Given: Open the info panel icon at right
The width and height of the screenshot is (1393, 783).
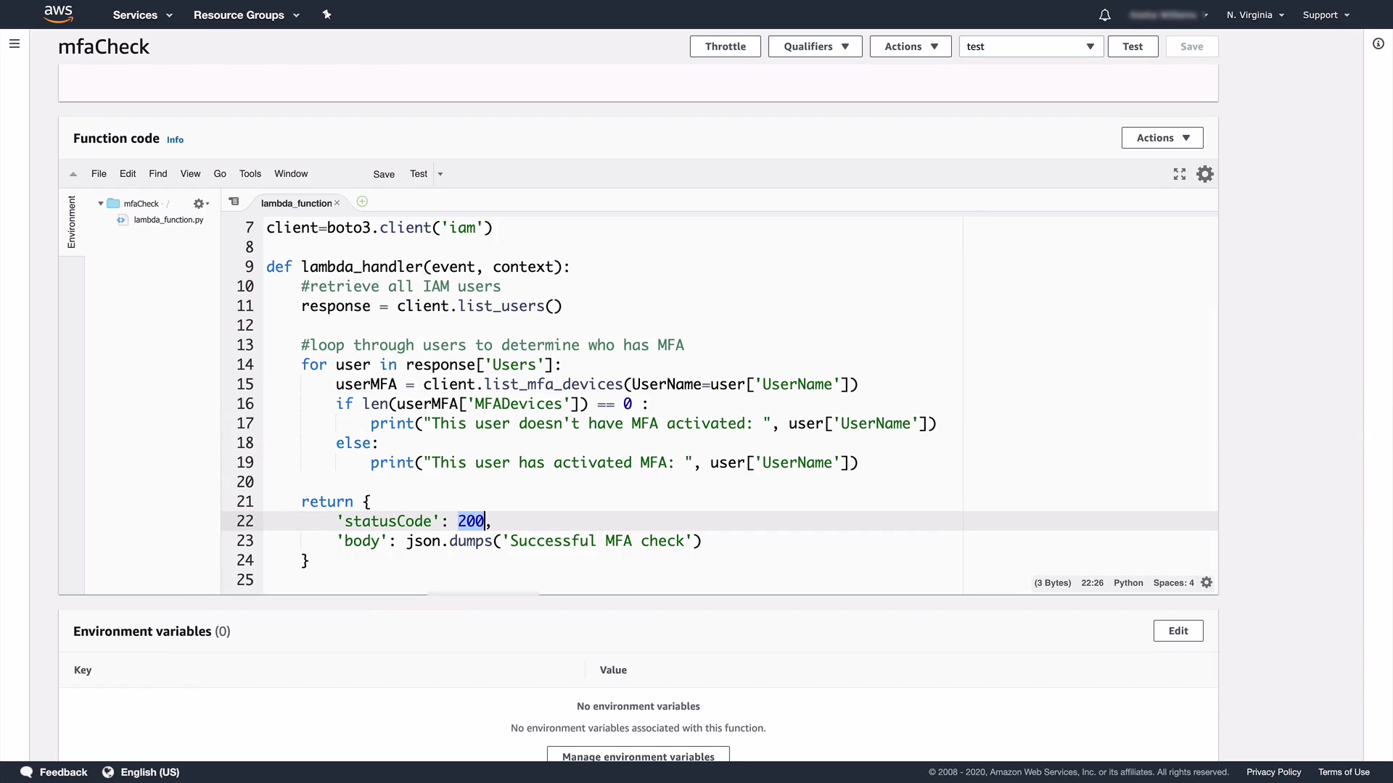Looking at the screenshot, I should pos(1378,43).
